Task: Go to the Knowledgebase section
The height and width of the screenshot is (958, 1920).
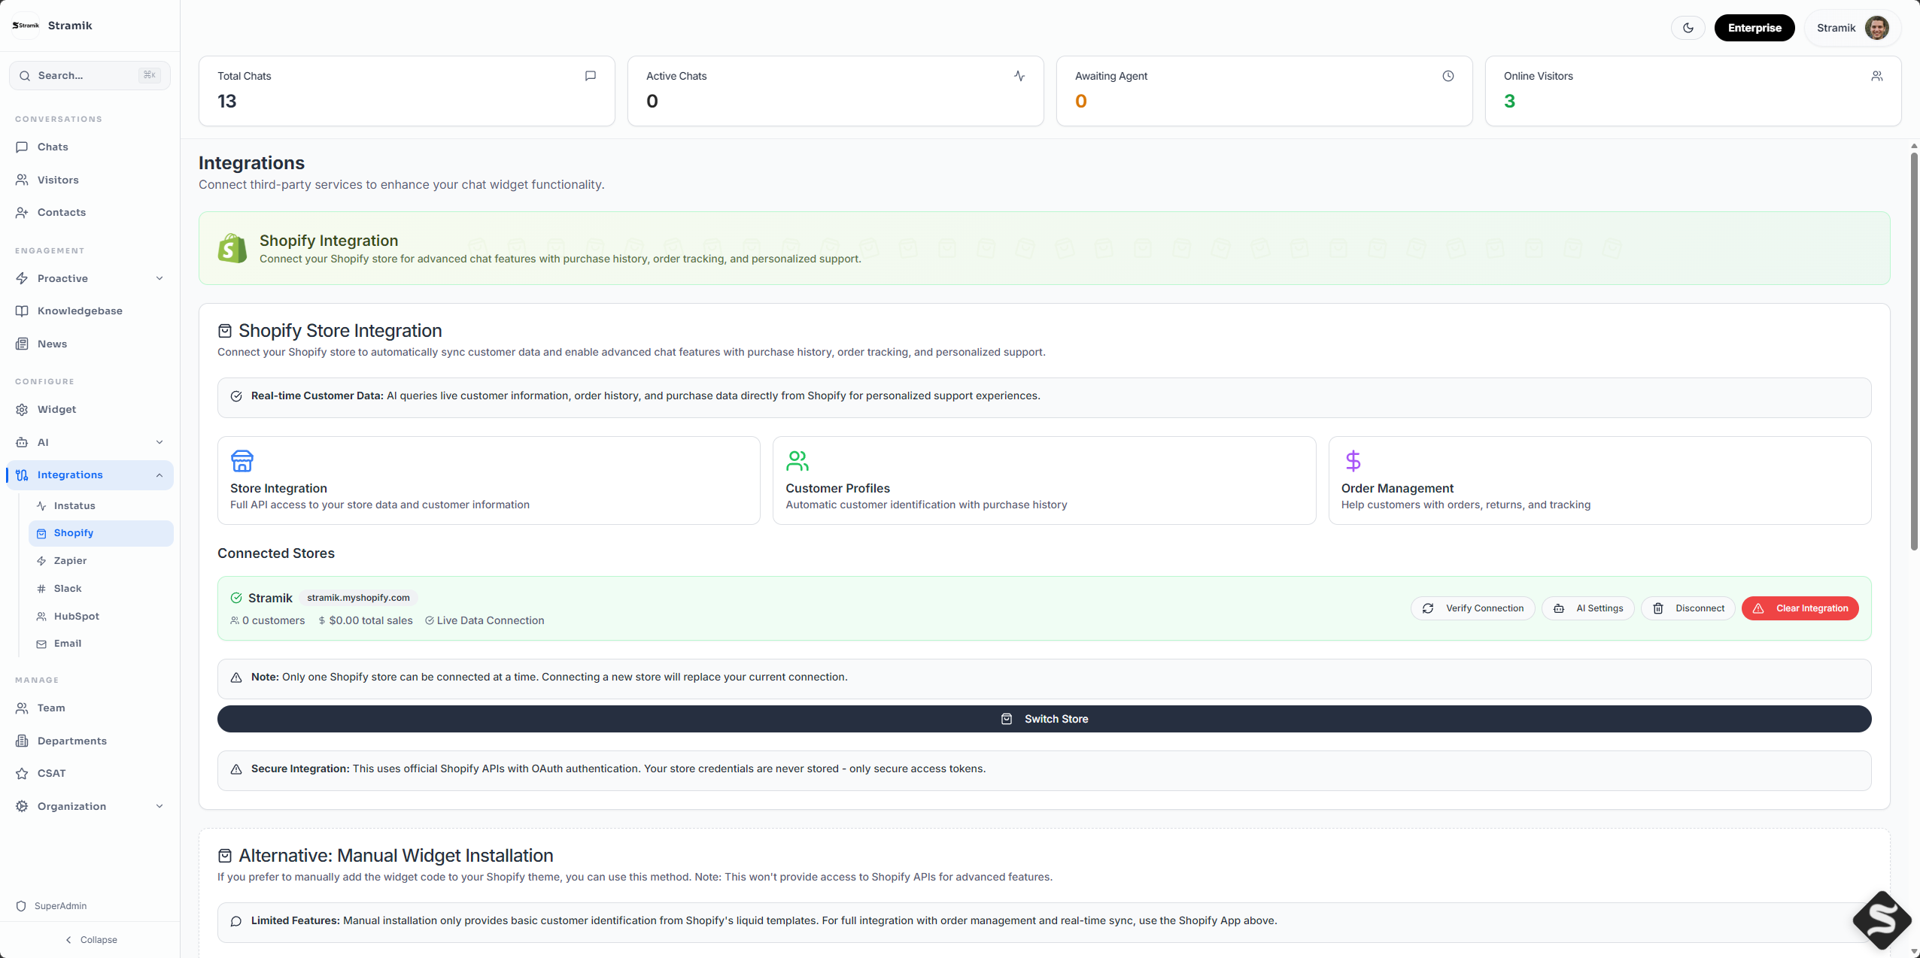Action: coord(80,311)
